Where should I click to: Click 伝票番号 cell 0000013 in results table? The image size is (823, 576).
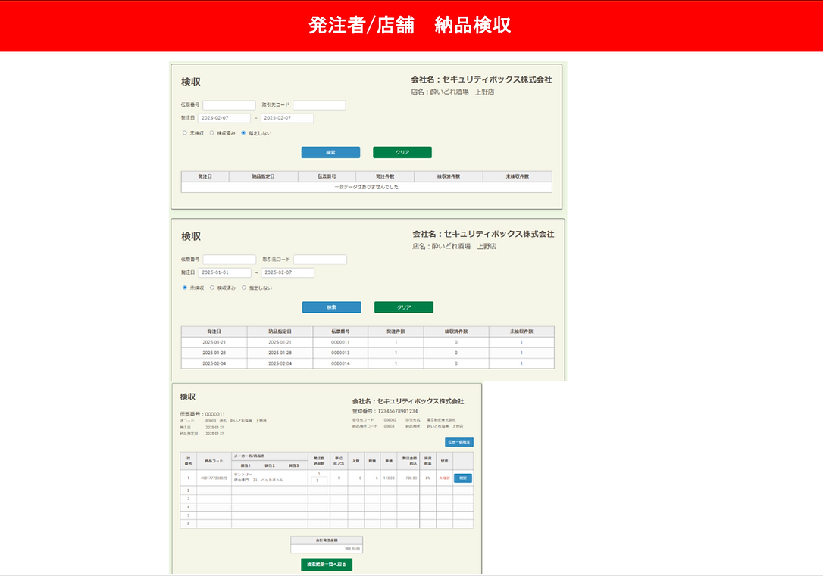coord(340,353)
